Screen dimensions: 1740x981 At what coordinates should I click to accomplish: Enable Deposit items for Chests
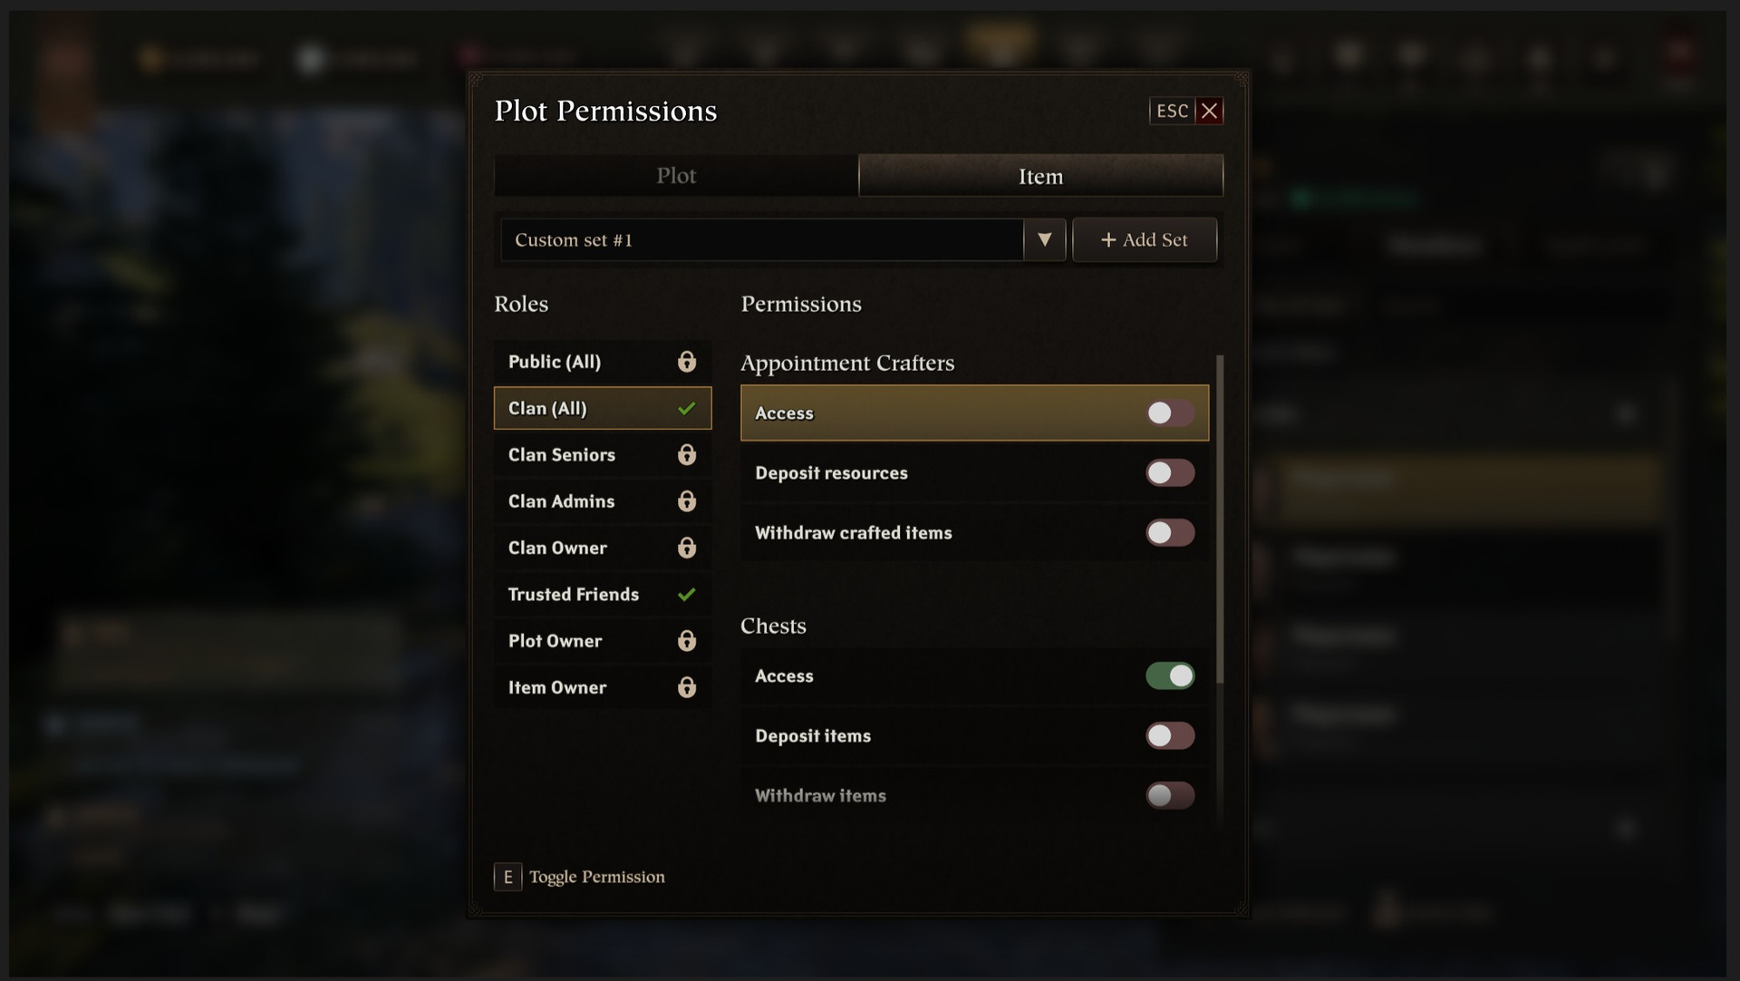tap(1169, 736)
